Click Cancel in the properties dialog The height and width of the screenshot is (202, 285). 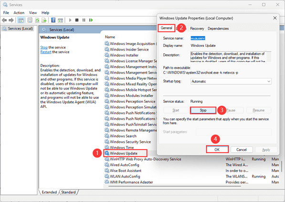242,149
